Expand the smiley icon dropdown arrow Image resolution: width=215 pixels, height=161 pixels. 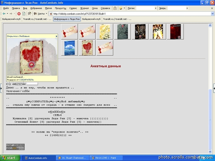[124, 8]
